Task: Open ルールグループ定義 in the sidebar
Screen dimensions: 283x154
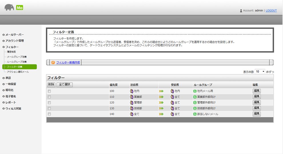Action: tap(17, 62)
